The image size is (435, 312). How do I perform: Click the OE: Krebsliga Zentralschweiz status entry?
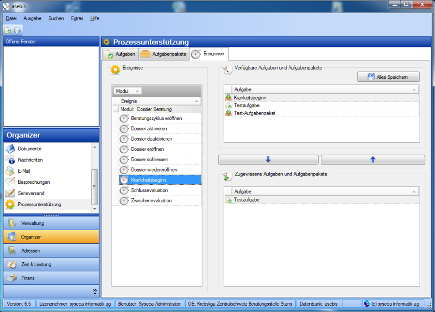click(240, 304)
